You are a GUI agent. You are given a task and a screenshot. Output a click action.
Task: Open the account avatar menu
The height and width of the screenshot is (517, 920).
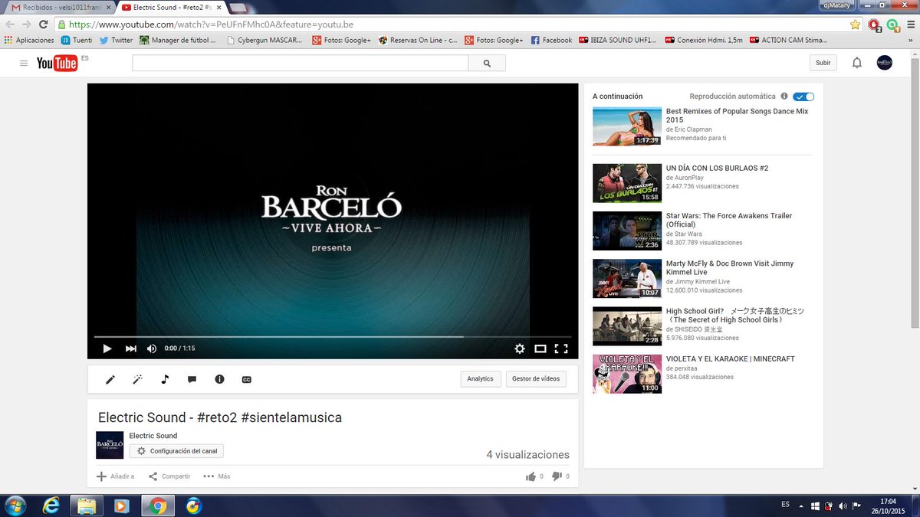tap(884, 63)
